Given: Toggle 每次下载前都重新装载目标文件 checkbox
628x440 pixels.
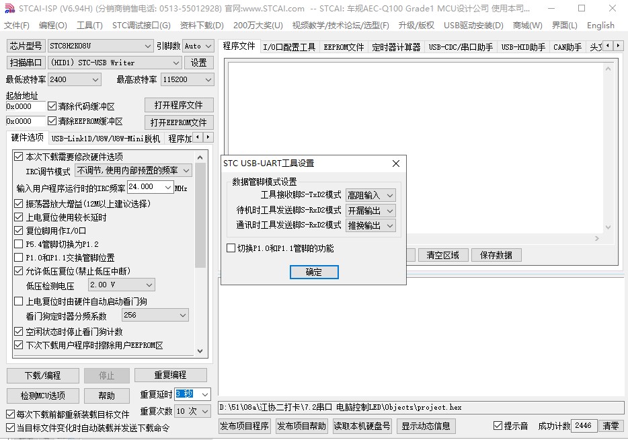Looking at the screenshot, I should tap(10, 414).
